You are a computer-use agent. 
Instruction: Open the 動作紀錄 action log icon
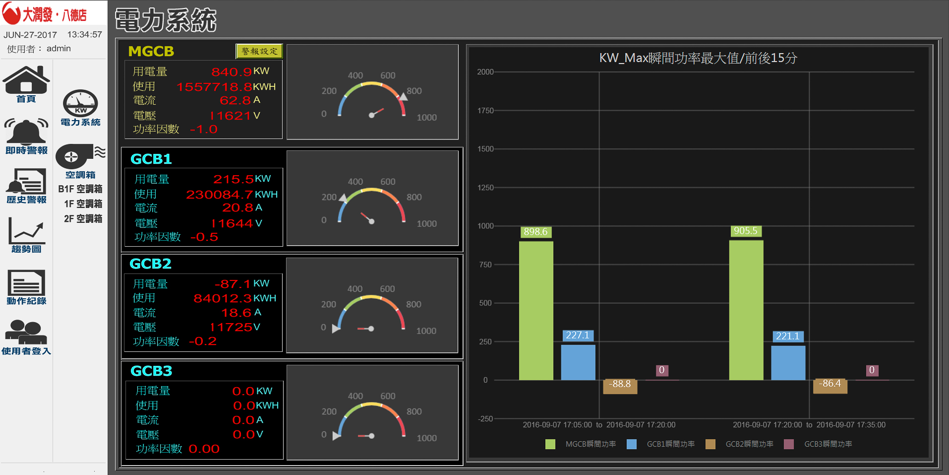tap(26, 282)
